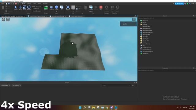The image size is (196, 110).
Task: Click the viewport maximize icon beside tabs
Action: [x=135, y=16]
